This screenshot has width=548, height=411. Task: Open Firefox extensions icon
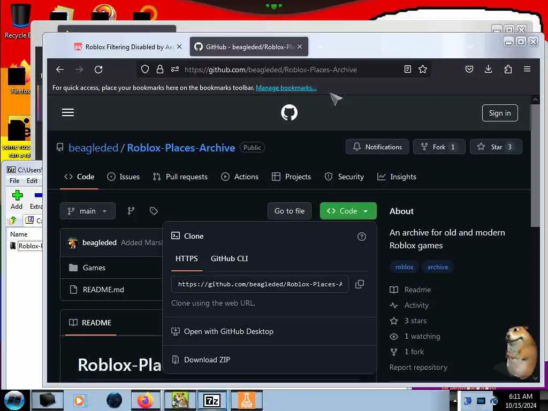[508, 69]
